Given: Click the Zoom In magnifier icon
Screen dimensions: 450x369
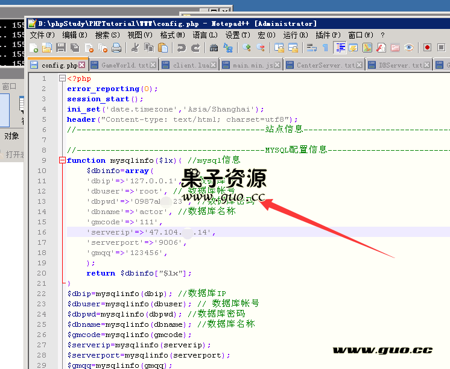Looking at the screenshot, I should pyautogui.click(x=247, y=48).
